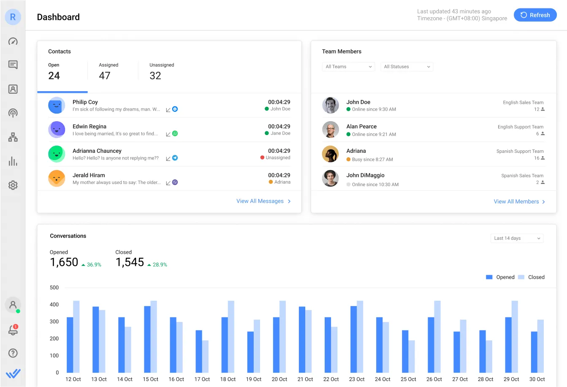Open the Messages icon in the sidebar
567x387 pixels.
click(x=13, y=65)
